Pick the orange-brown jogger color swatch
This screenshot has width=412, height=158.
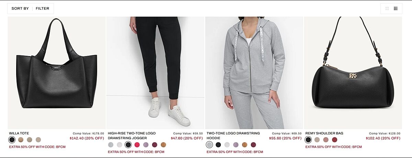coord(163,145)
